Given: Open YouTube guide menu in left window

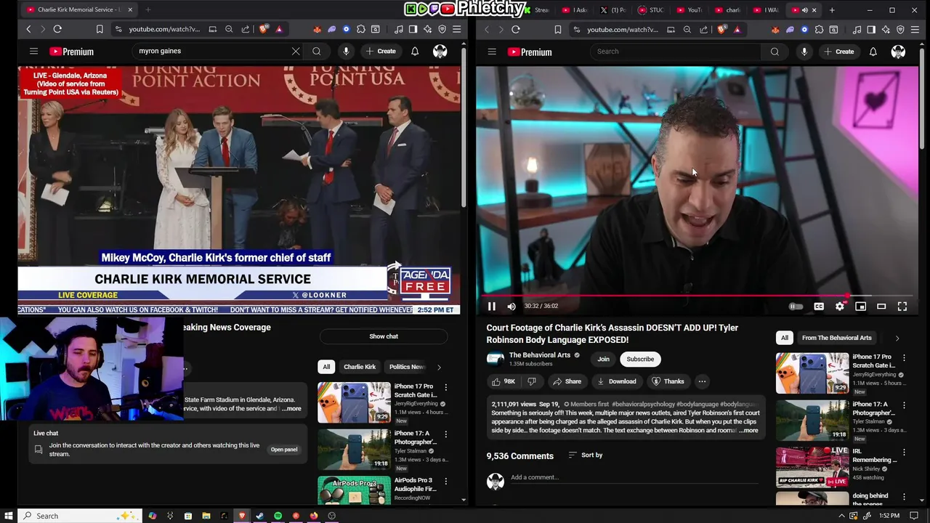Looking at the screenshot, I should pyautogui.click(x=33, y=52).
